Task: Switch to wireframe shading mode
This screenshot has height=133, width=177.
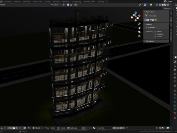Action: pyautogui.click(x=160, y=5)
